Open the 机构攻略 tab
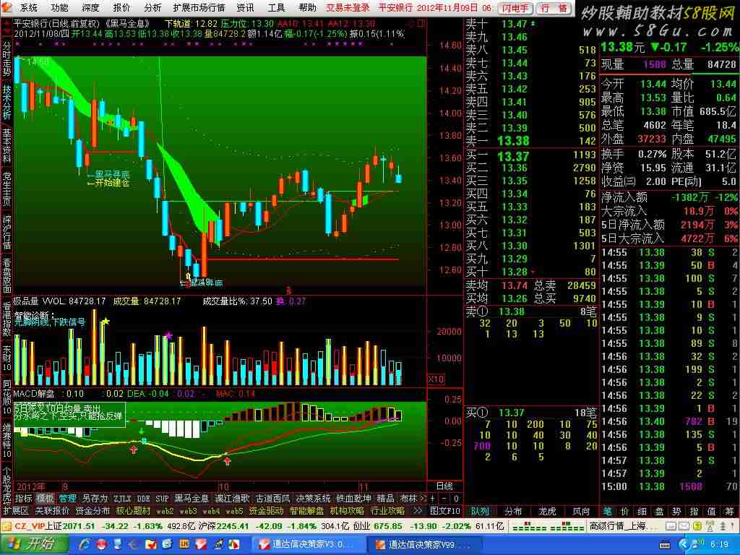This screenshot has height=555, width=740. (x=348, y=511)
